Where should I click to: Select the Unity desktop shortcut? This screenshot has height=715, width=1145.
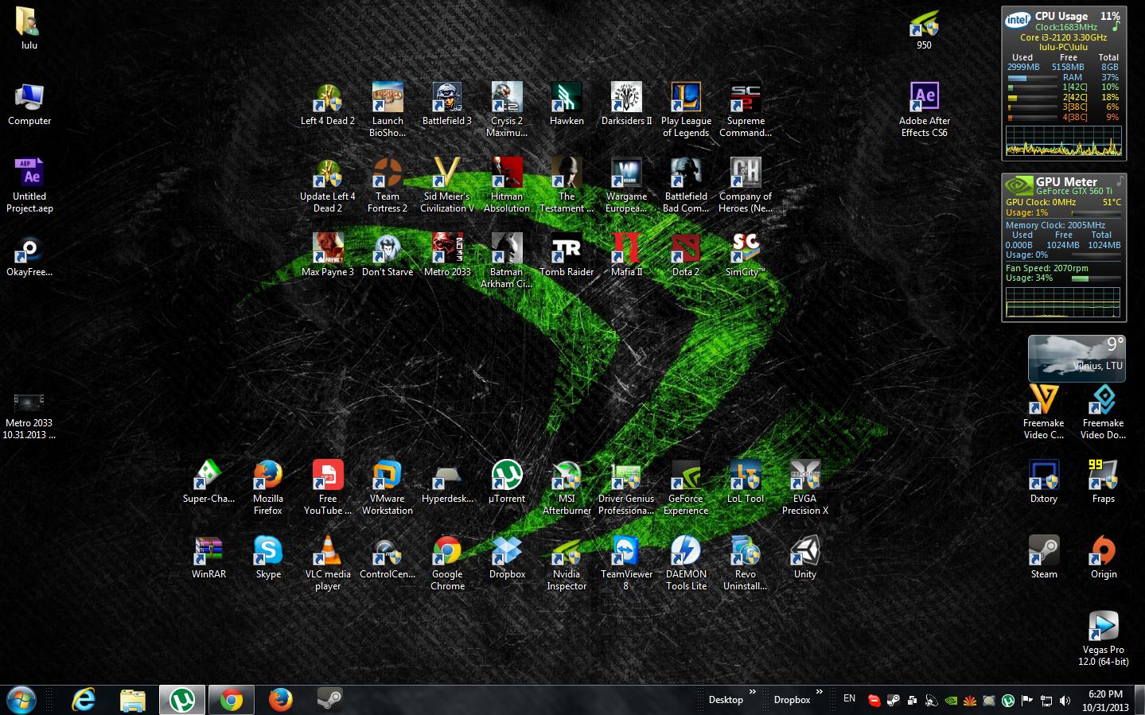805,558
